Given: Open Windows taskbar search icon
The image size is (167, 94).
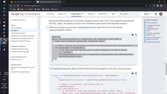Looking at the screenshot, I should coord(4,5).
